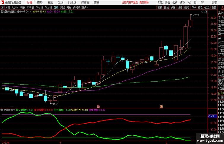Image resolution: width=224 pixels, height=144 pixels.
Task: Select the 日线 daily period
Action: click(x=56, y=7)
